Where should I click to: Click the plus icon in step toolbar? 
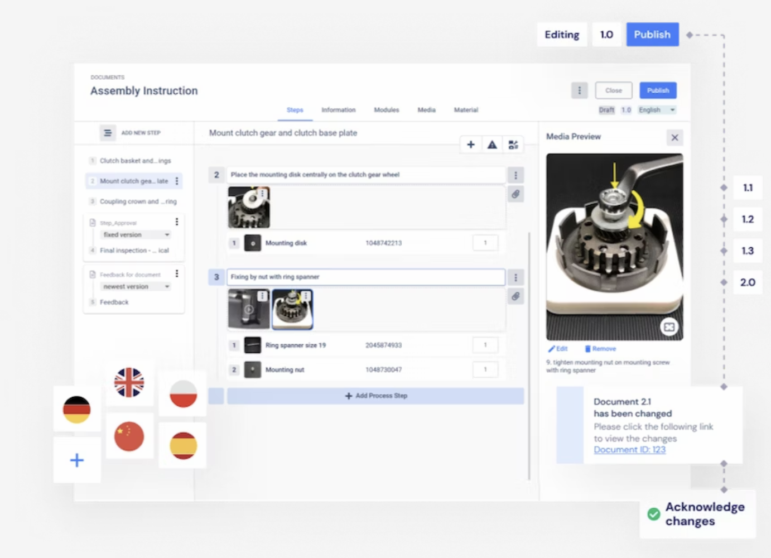470,145
